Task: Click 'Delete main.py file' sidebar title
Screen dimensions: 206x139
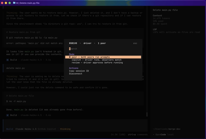Action: tap(165, 10)
